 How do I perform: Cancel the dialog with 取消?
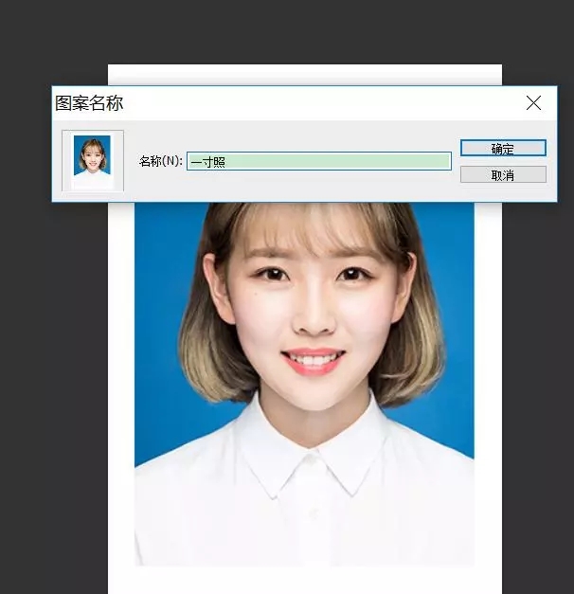point(502,174)
